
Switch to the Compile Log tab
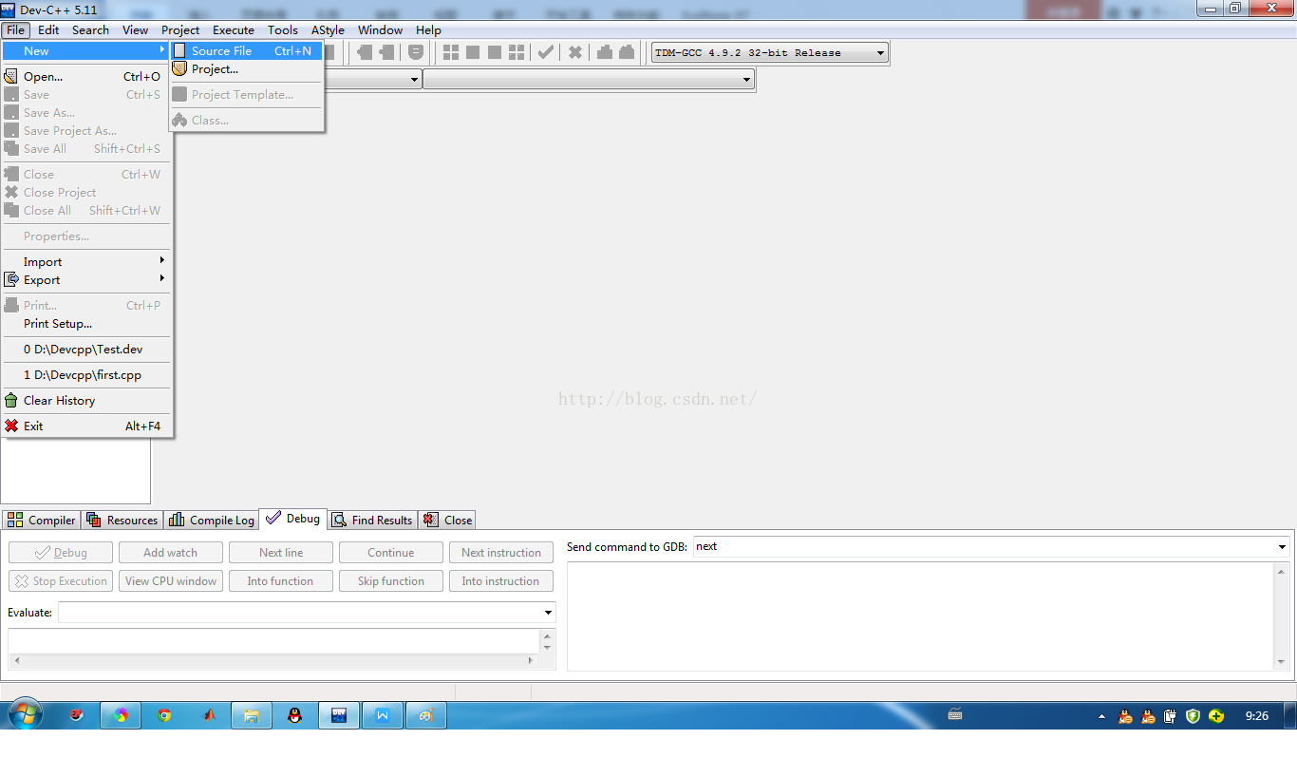tap(212, 520)
